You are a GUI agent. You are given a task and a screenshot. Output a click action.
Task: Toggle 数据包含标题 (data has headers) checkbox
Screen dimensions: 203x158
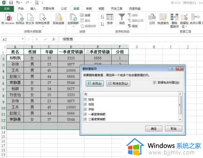(x=154, y=82)
